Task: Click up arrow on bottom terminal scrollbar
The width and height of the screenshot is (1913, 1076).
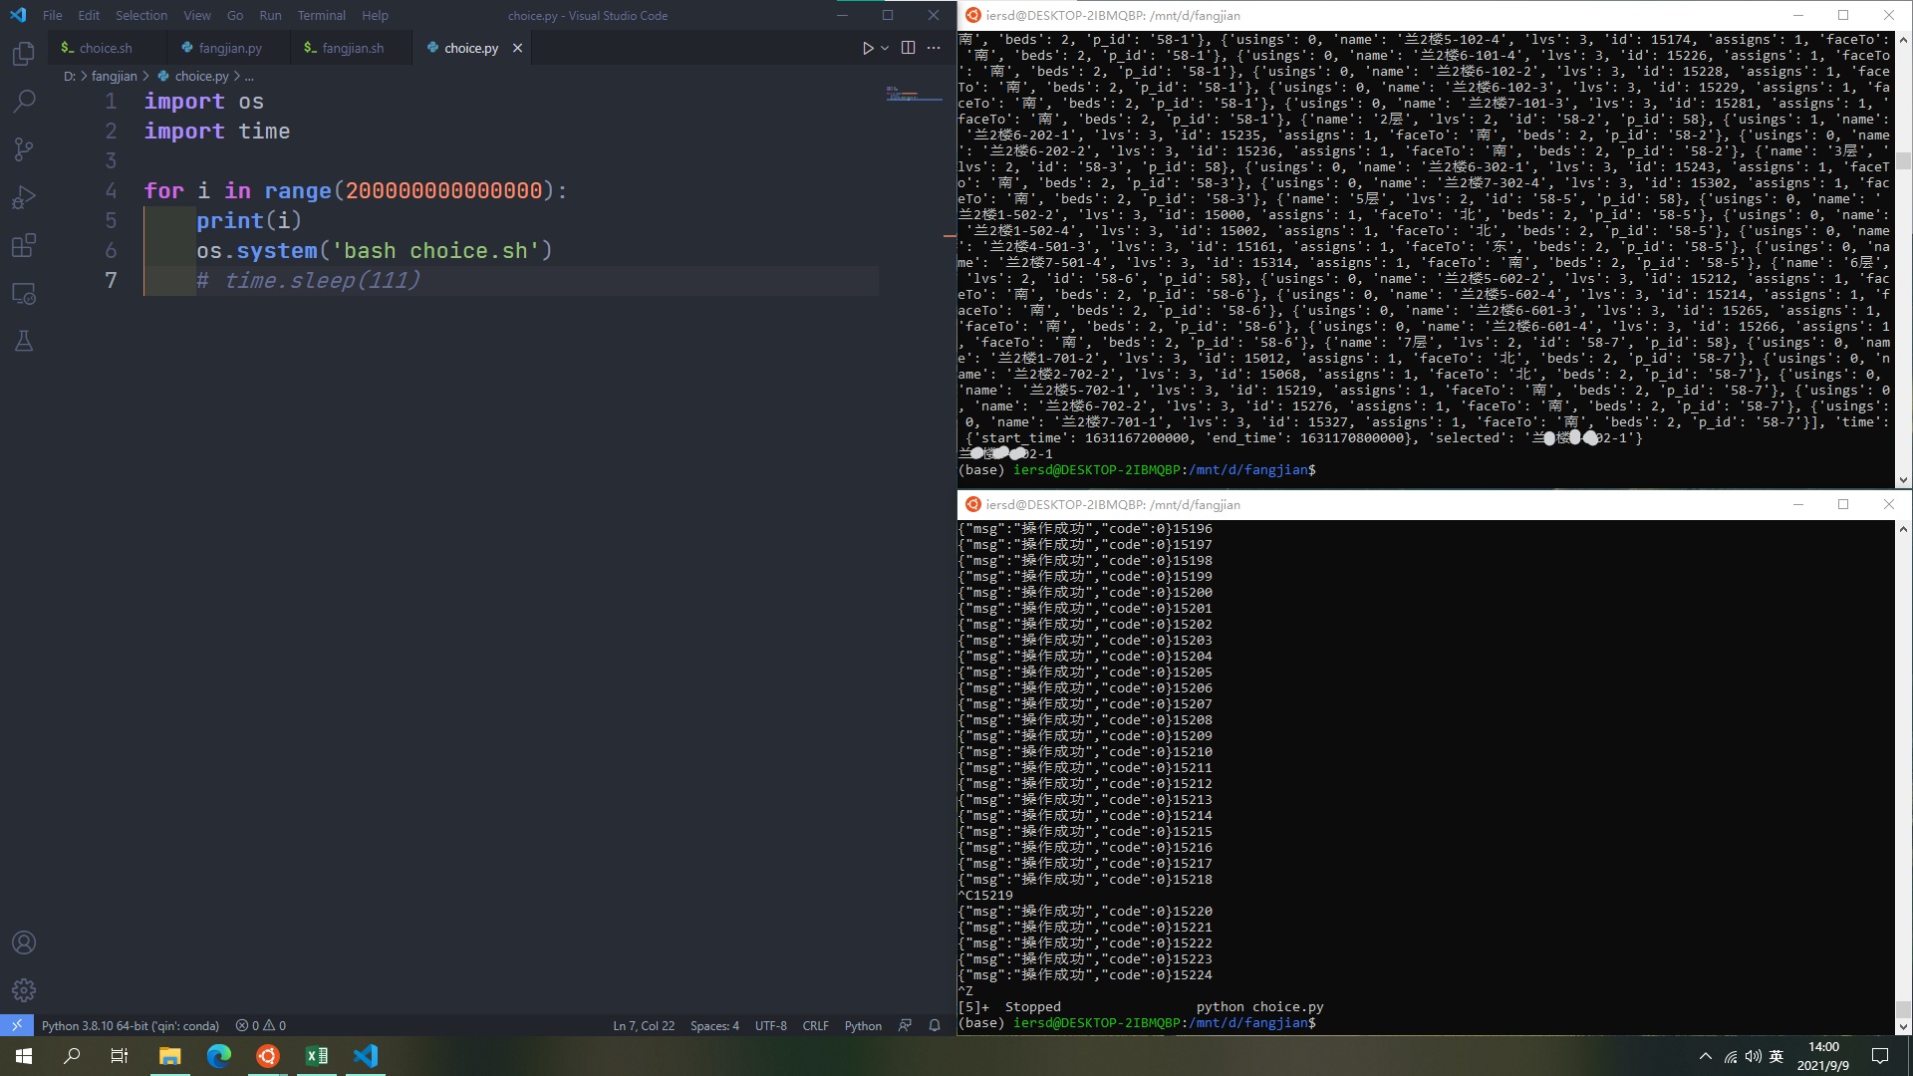Action: point(1903,529)
